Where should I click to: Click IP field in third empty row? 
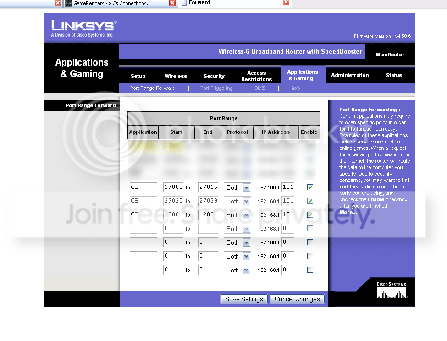click(288, 256)
